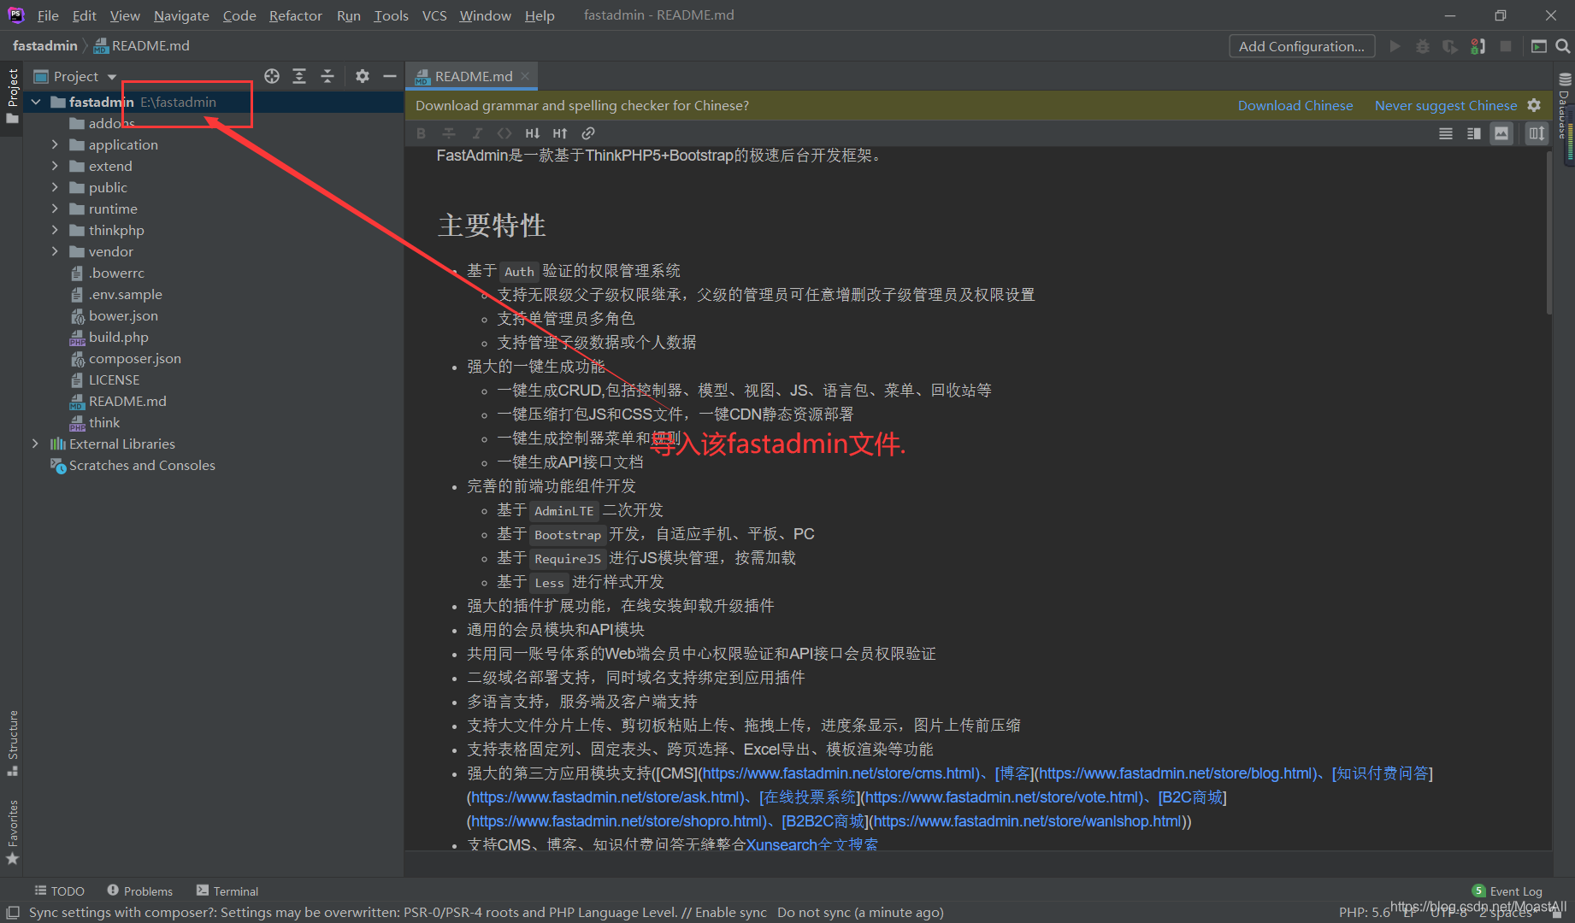Image resolution: width=1575 pixels, height=923 pixels.
Task: Open the Problems tool window
Action: (139, 891)
